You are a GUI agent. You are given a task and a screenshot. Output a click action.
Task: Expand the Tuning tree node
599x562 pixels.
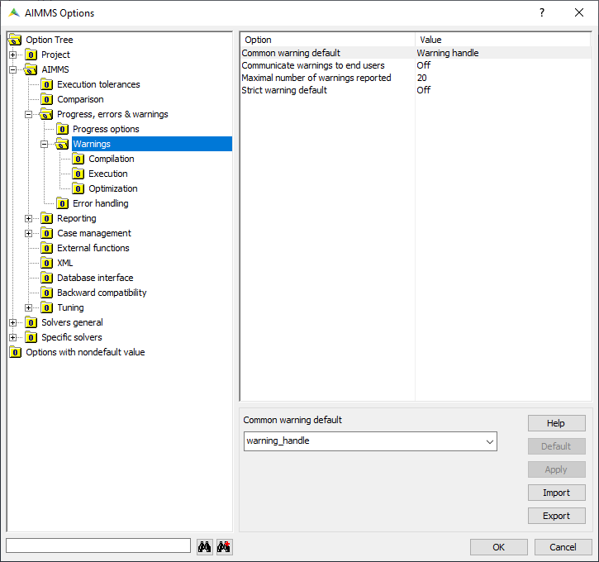pos(29,308)
